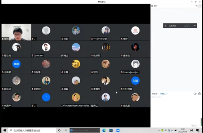Click the 发送 send button
Viewport: 203px width, 133px height.
(x=194, y=126)
